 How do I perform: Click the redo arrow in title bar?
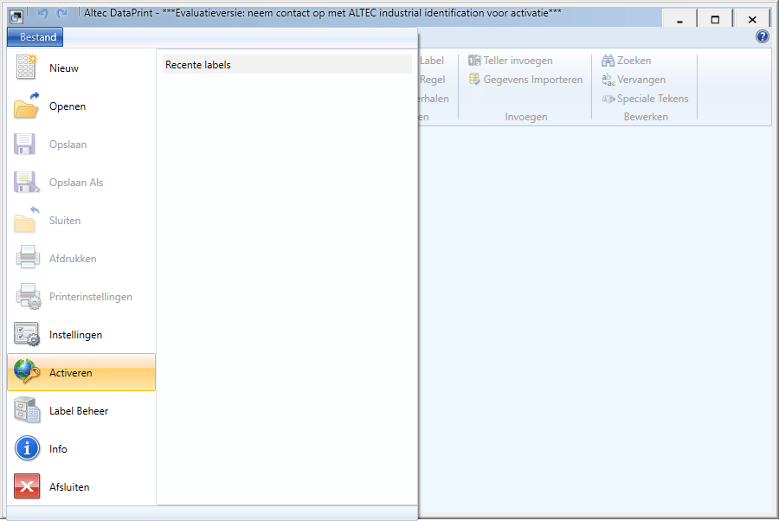[x=61, y=13]
